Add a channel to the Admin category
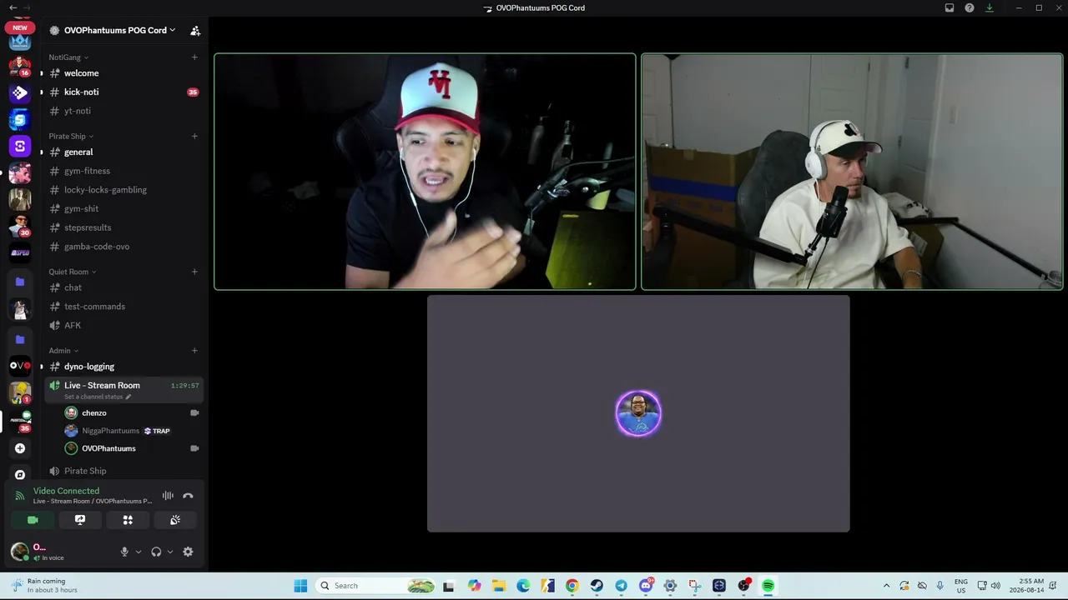This screenshot has width=1068, height=600. click(x=194, y=351)
